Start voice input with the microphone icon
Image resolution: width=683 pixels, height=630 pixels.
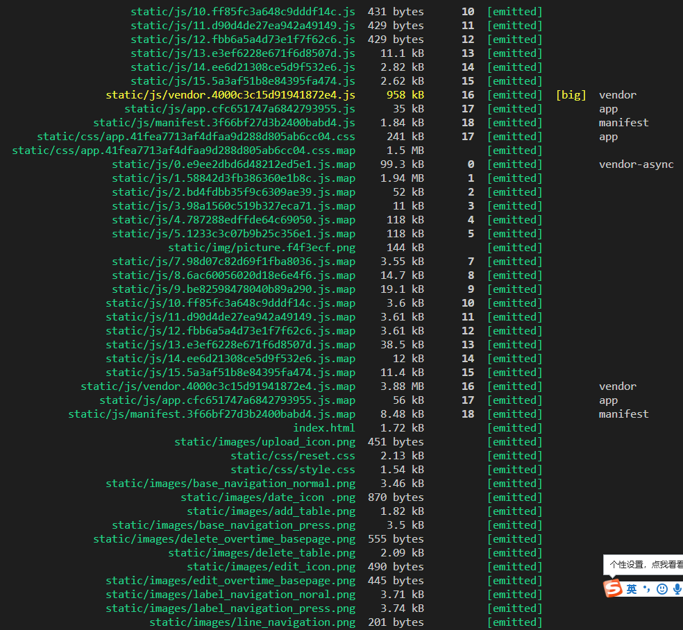tap(677, 589)
